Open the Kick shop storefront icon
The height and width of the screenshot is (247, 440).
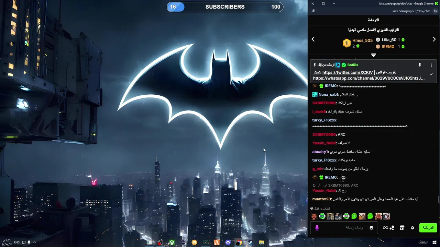[x=402, y=228]
